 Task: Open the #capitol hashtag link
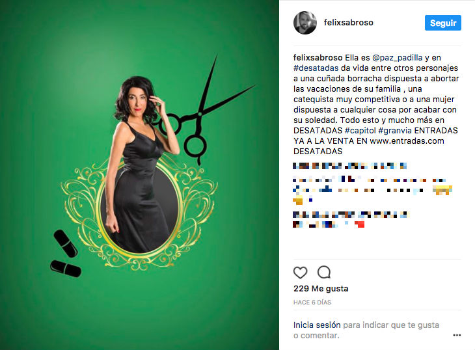pyautogui.click(x=360, y=131)
